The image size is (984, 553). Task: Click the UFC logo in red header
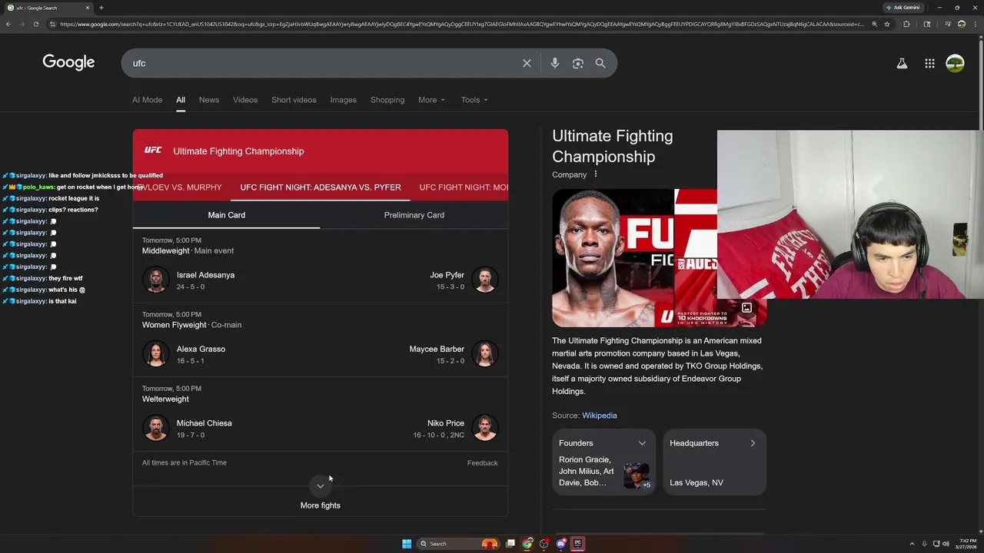click(153, 151)
